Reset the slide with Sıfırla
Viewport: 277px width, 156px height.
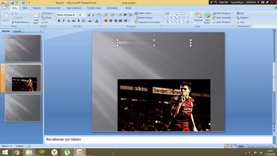(47, 18)
